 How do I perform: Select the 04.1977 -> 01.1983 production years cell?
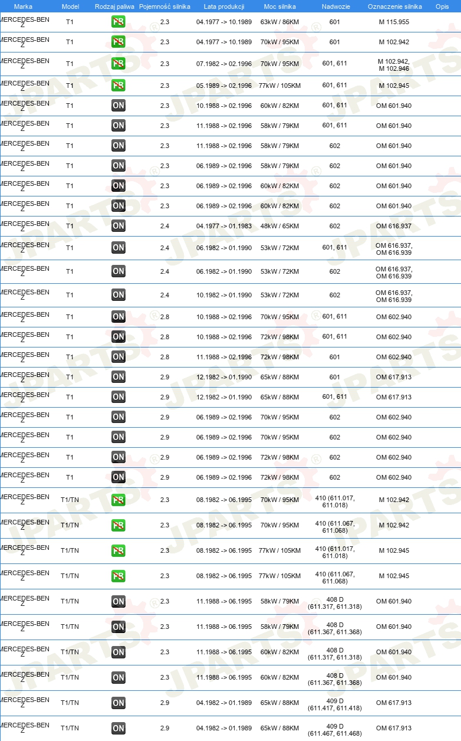pos(224,226)
